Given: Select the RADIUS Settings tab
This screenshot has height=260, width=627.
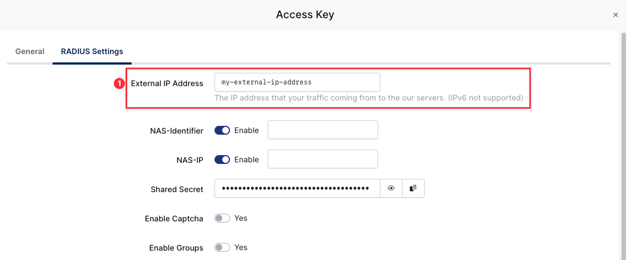Looking at the screenshot, I should tap(92, 51).
